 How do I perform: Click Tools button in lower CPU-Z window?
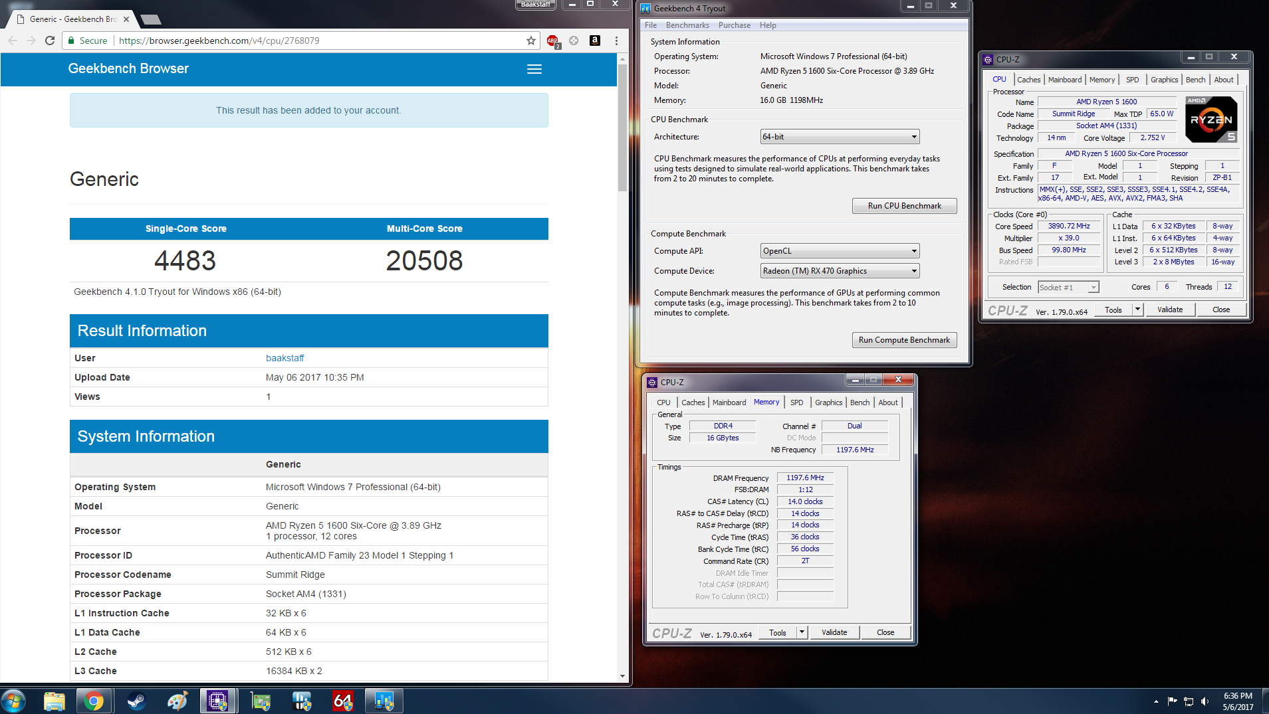click(778, 632)
